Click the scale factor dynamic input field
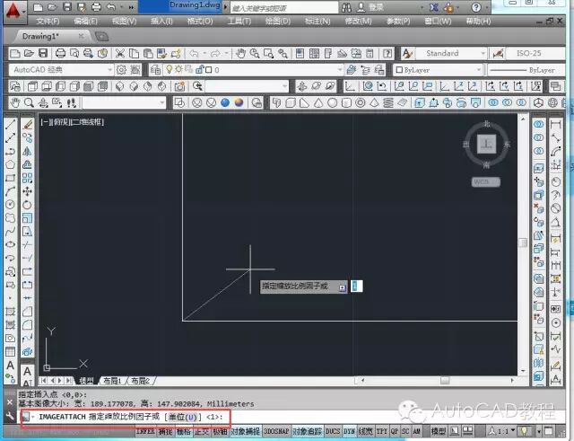Image resolution: width=574 pixels, height=441 pixels. click(357, 287)
